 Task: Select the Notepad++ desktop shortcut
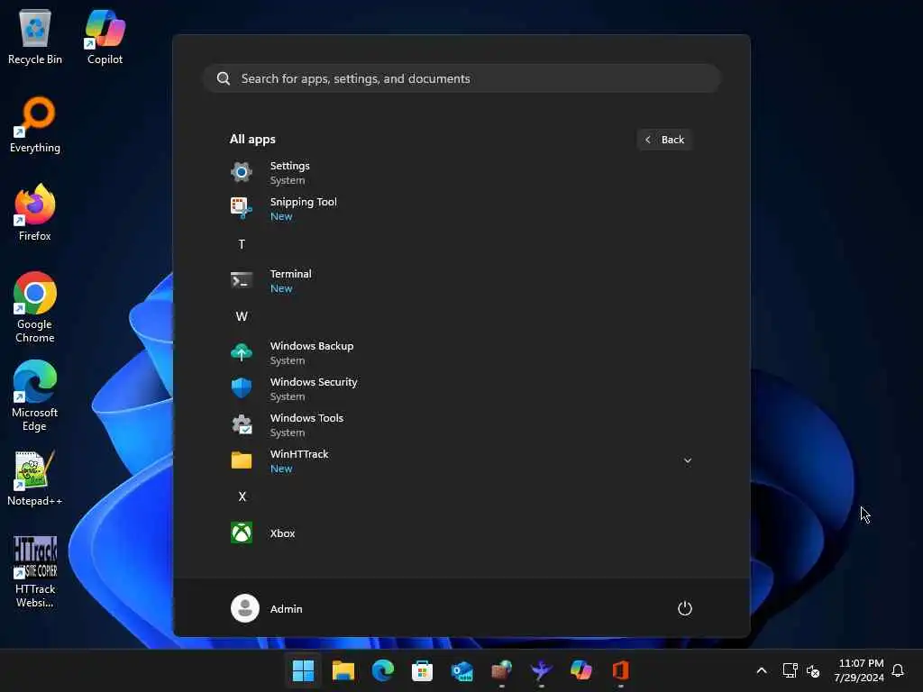(x=35, y=478)
